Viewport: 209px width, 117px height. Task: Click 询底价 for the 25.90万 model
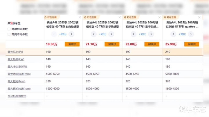tap(192, 44)
